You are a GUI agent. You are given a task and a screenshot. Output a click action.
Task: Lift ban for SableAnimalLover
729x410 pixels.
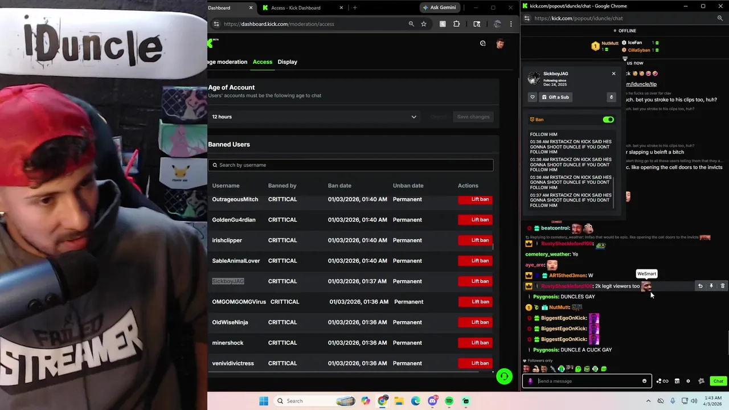[x=475, y=261]
